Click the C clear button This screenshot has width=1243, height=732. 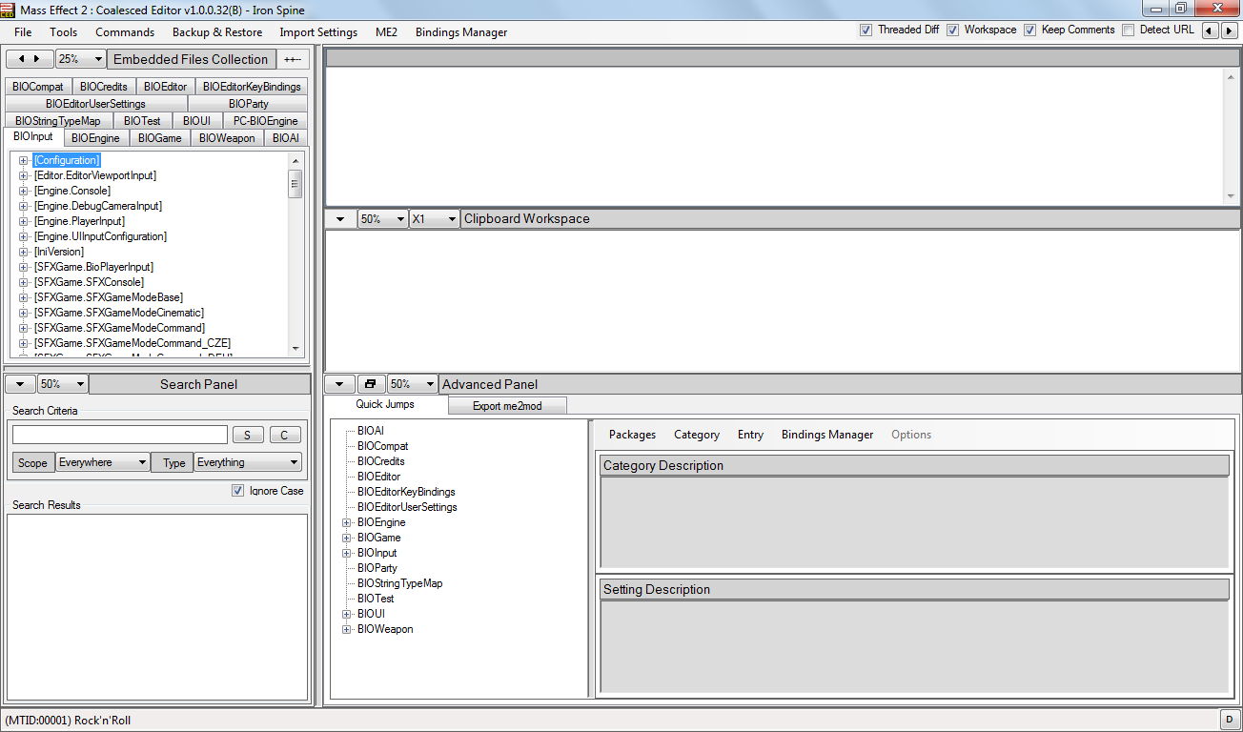tap(285, 435)
